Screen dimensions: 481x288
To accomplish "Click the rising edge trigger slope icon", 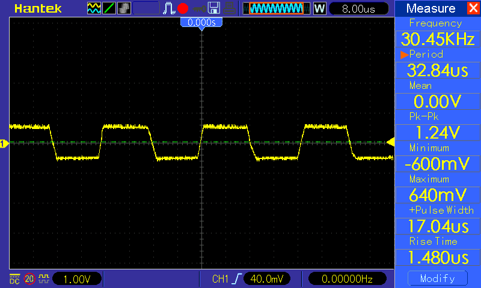I will click(237, 279).
